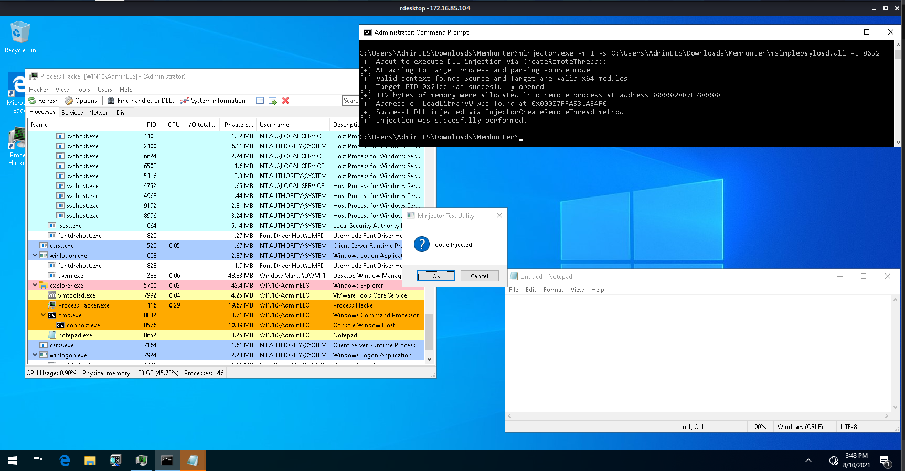Sort processes by PID column header

(146, 125)
